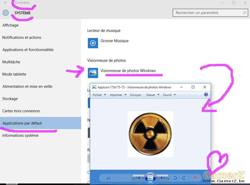Delete the image with red X
Viewport: 250px width, 185px height.
point(195,178)
